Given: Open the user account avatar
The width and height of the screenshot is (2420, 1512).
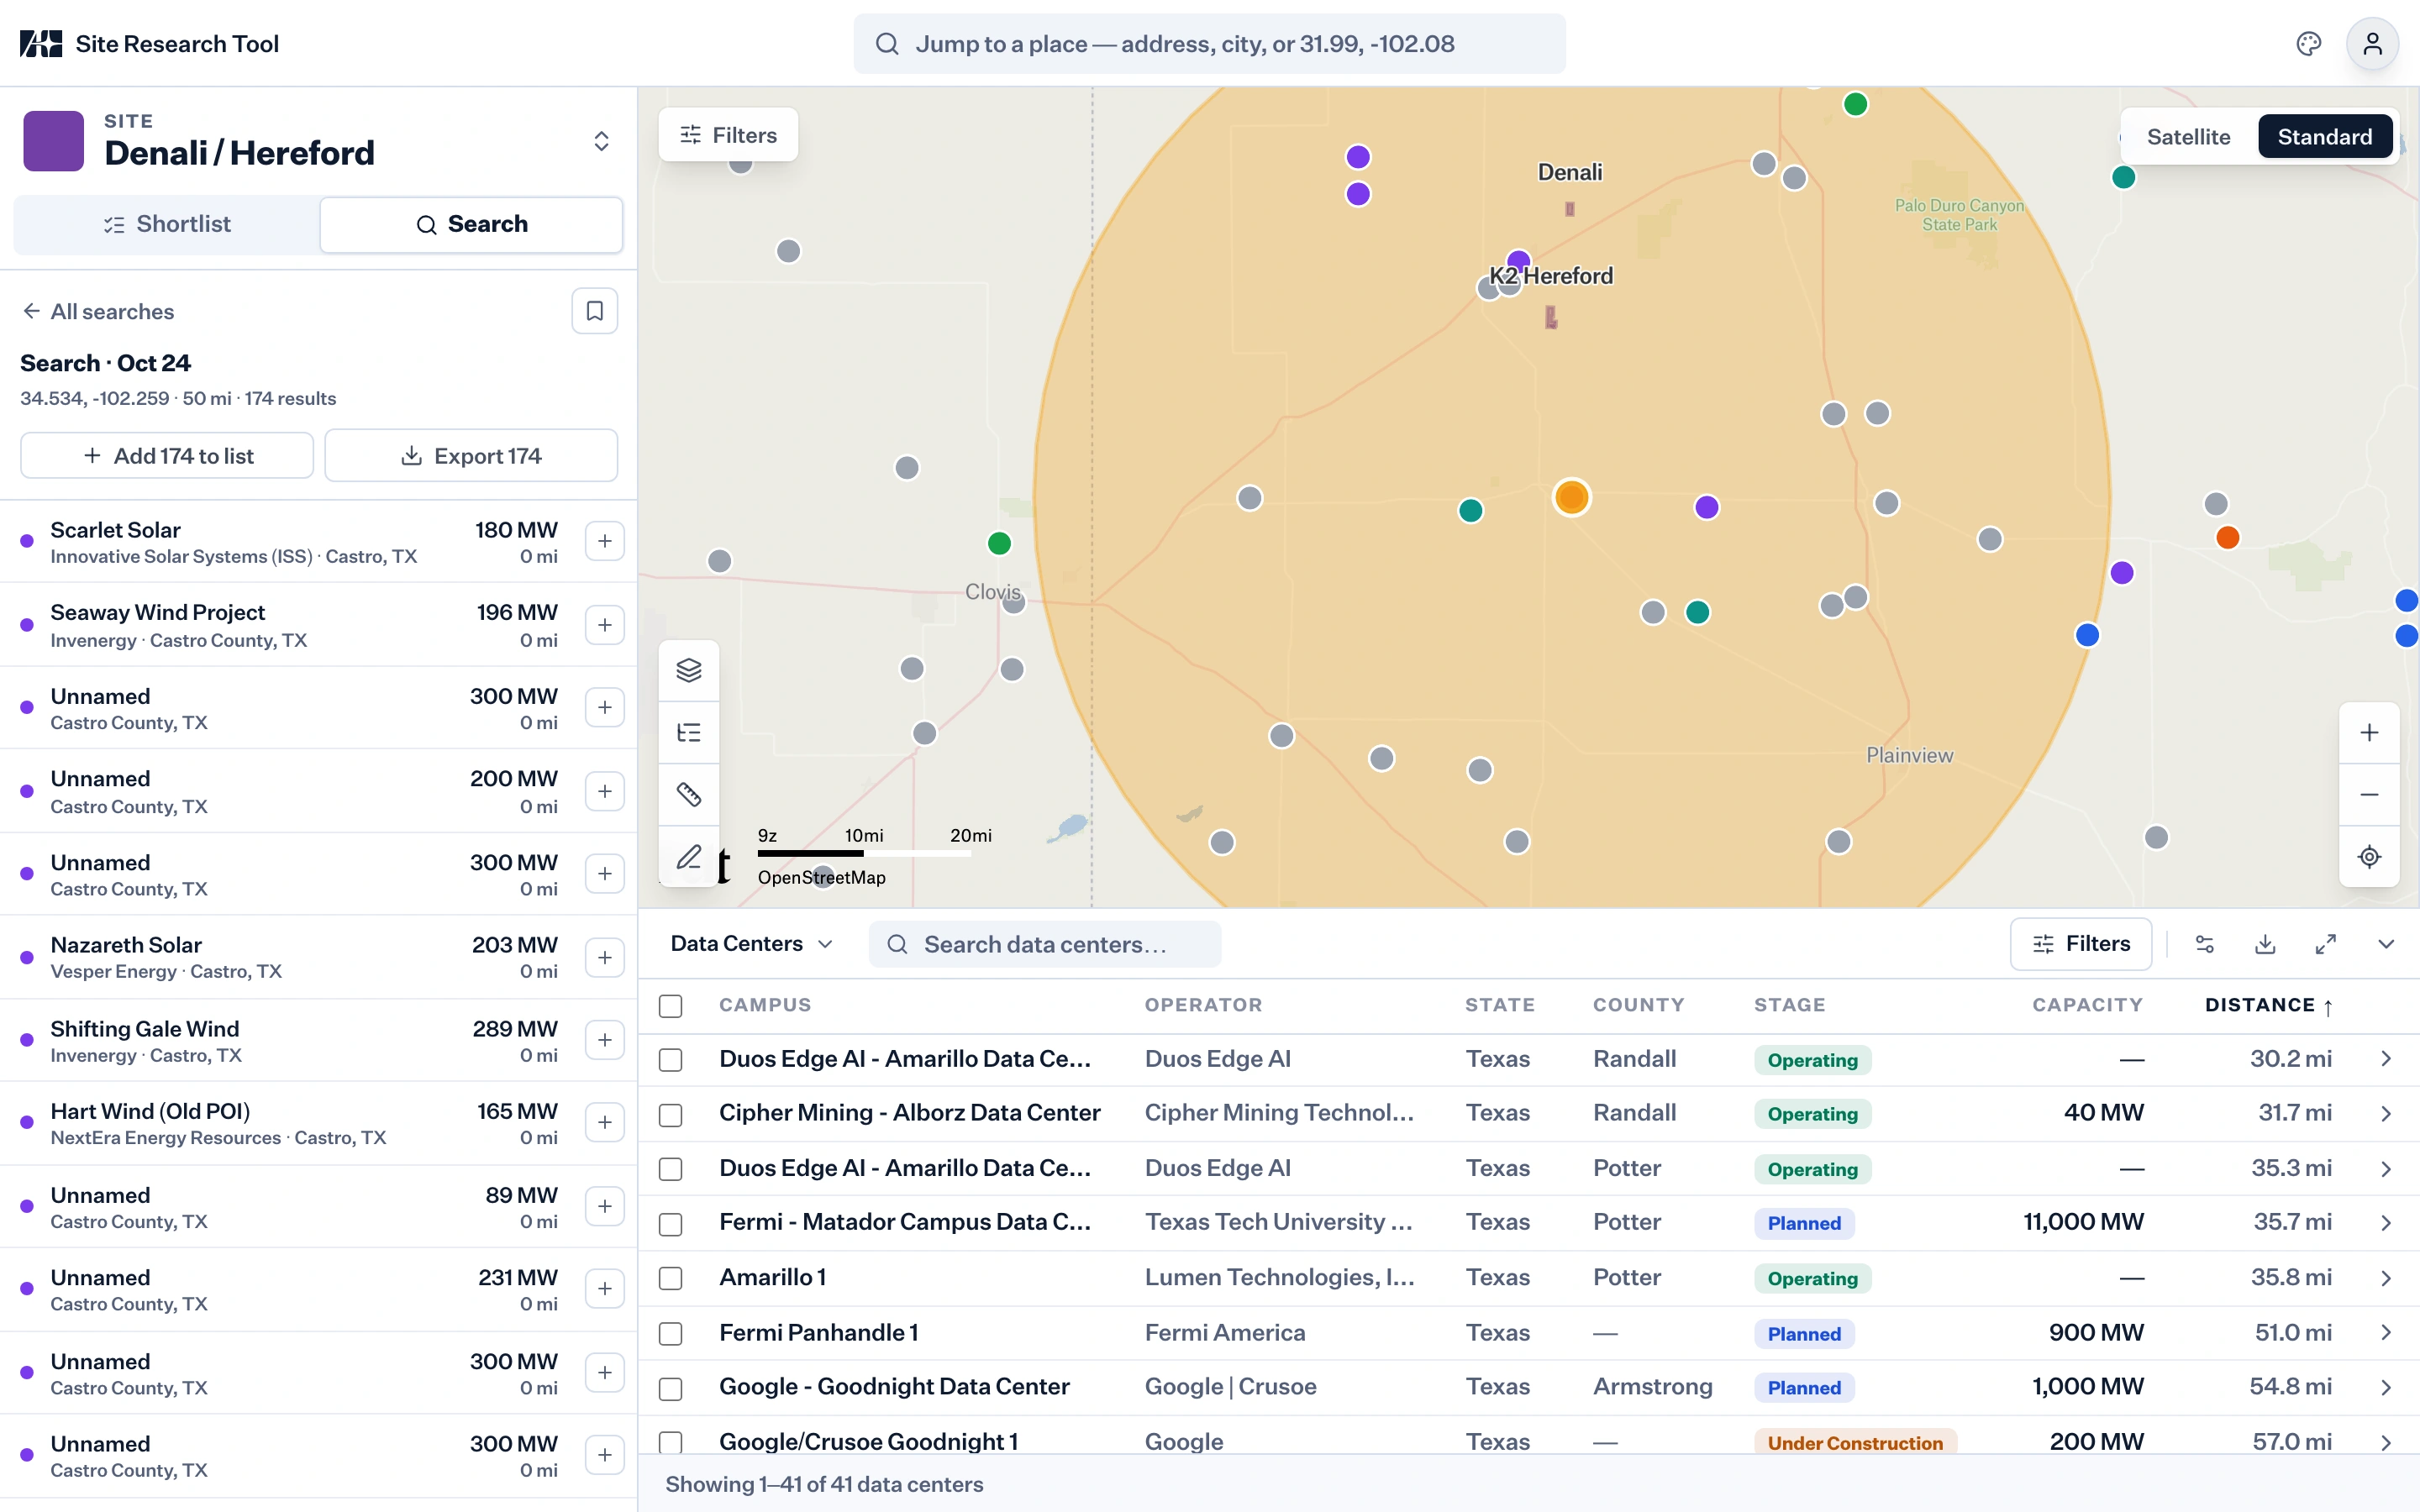Looking at the screenshot, I should click(2372, 44).
